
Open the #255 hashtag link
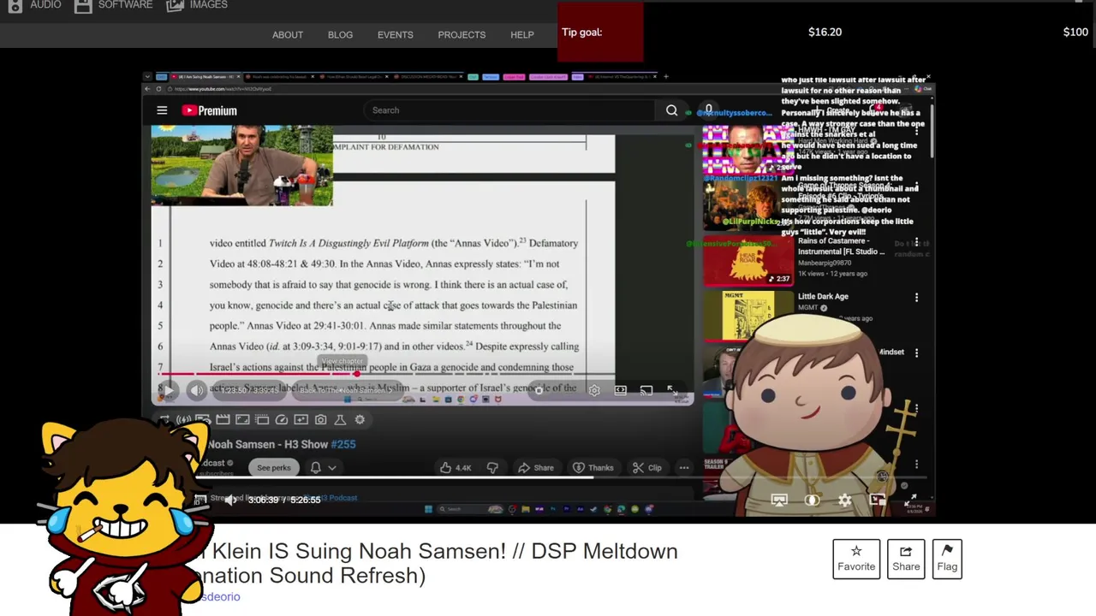tap(343, 444)
